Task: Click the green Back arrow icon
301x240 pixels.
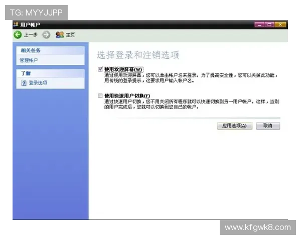Action: 18,35
